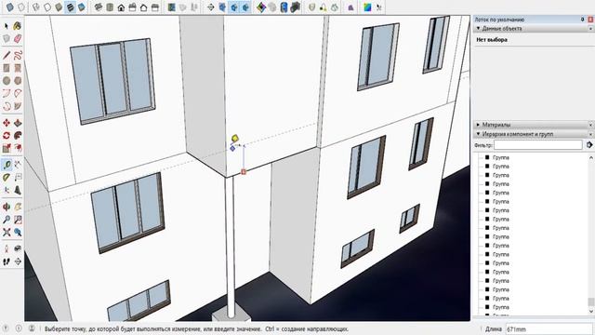
Task: Select the Rectangle drawing tool
Action: pyautogui.click(x=7, y=68)
